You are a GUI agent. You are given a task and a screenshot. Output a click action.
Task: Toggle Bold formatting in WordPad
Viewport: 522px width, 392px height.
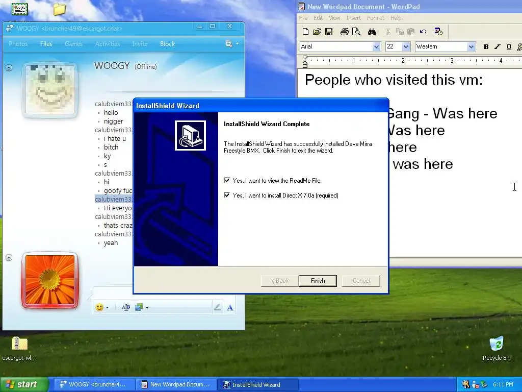pos(486,47)
